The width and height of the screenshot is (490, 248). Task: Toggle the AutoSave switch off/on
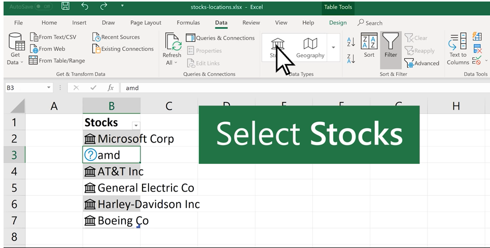(x=44, y=6)
